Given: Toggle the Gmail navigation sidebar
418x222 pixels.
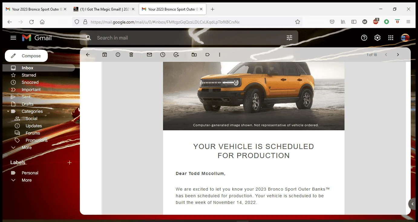Looking at the screenshot, I should [13, 37].
